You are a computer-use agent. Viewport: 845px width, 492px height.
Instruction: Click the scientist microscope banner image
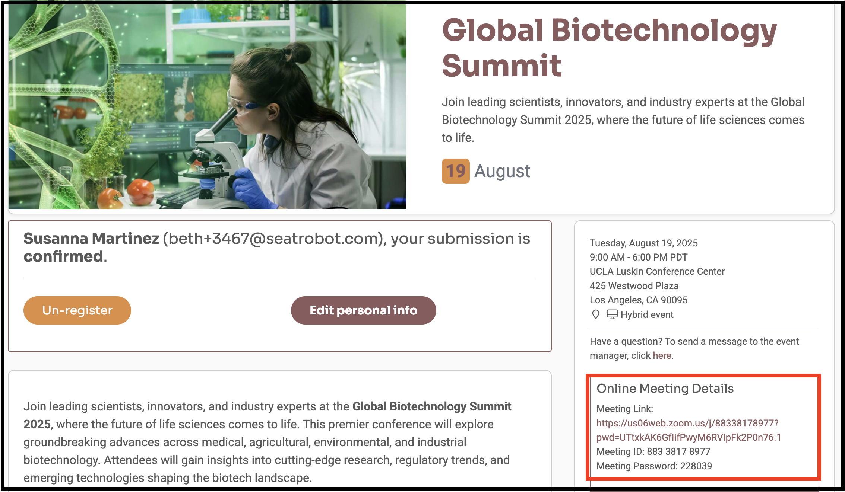(x=207, y=107)
